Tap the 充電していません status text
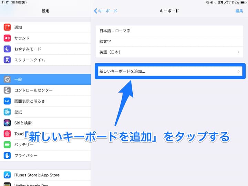Viewport: 248px width, 186px height. [229, 2]
